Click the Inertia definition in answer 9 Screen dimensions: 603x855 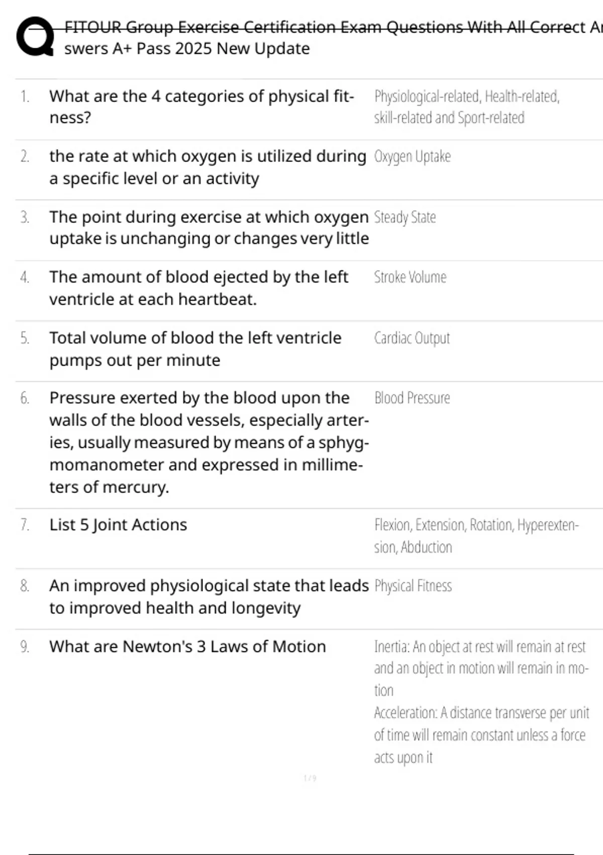tap(480, 668)
